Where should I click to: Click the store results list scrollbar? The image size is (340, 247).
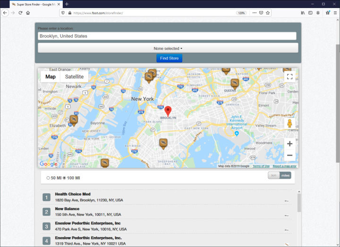pos(299,203)
